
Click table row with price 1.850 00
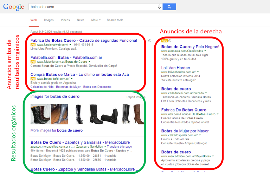pos(73,160)
